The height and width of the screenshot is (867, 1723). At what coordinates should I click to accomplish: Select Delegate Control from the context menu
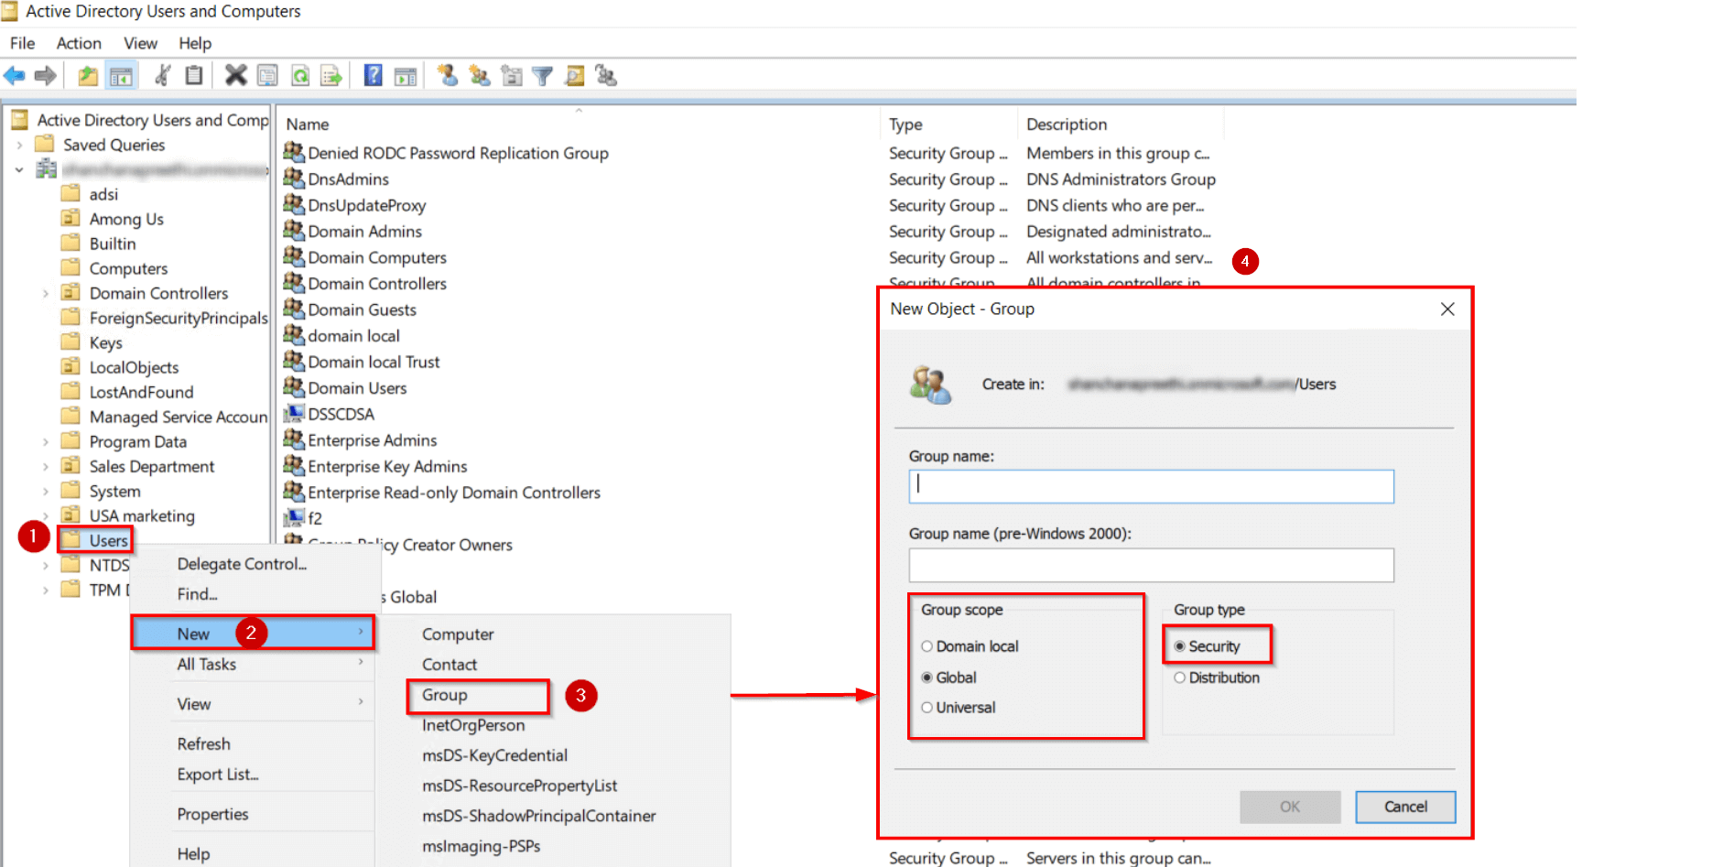pyautogui.click(x=241, y=564)
